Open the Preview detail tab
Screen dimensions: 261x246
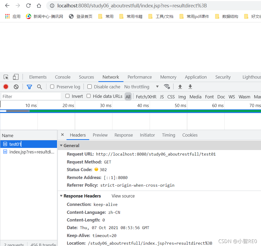[x=100, y=135]
